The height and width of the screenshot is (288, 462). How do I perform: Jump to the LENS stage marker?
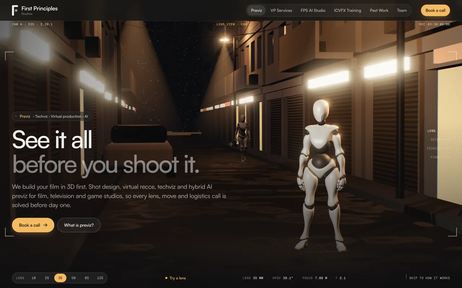(x=439, y=131)
